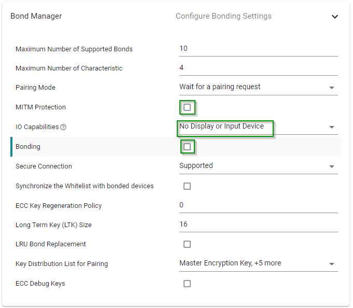The width and height of the screenshot is (353, 308).
Task: Select the Long Term Key Size field
Action: tap(258, 225)
